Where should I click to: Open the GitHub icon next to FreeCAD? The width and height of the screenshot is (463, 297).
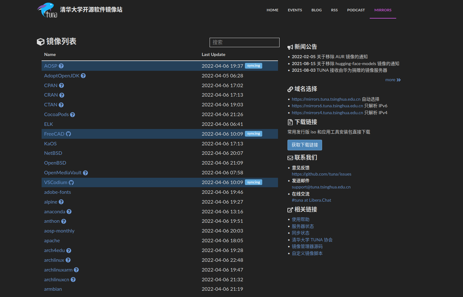68,134
